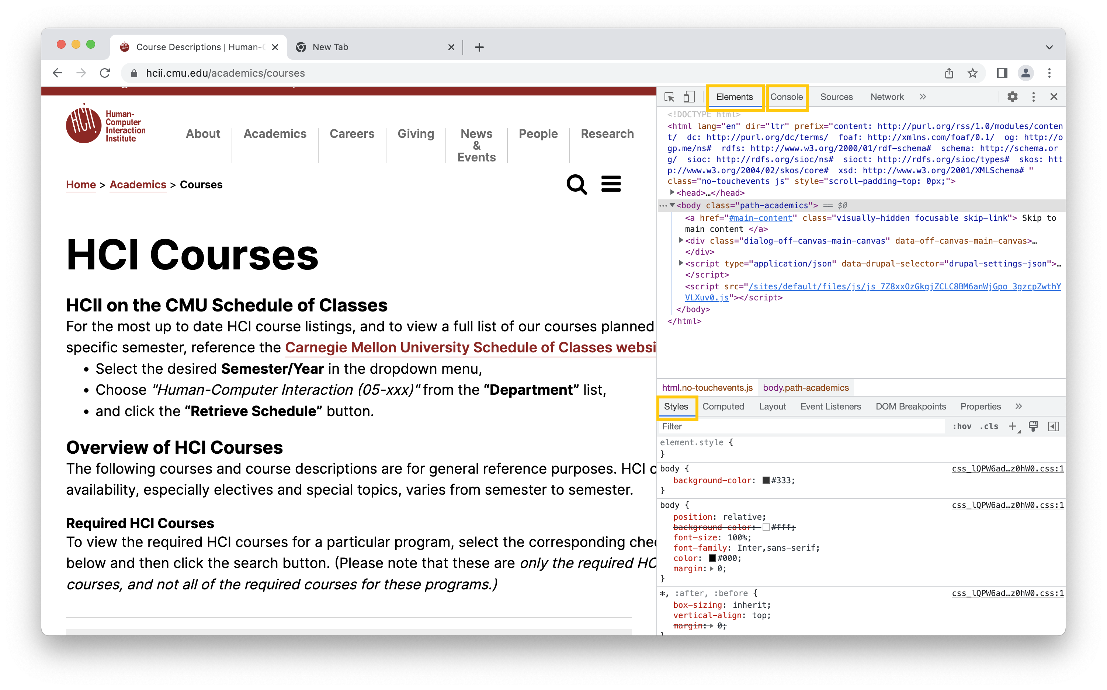
Task: Activate the inspect element picker
Action: (x=669, y=97)
